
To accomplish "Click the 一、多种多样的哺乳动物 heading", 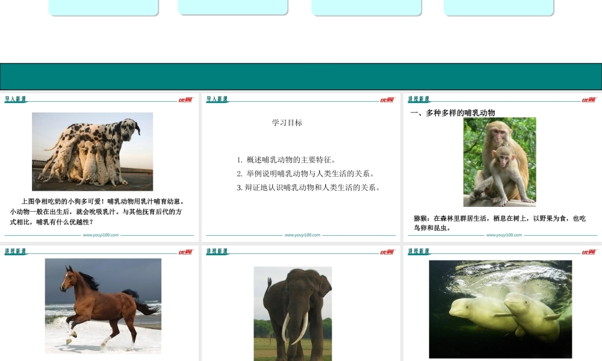I will click(453, 113).
